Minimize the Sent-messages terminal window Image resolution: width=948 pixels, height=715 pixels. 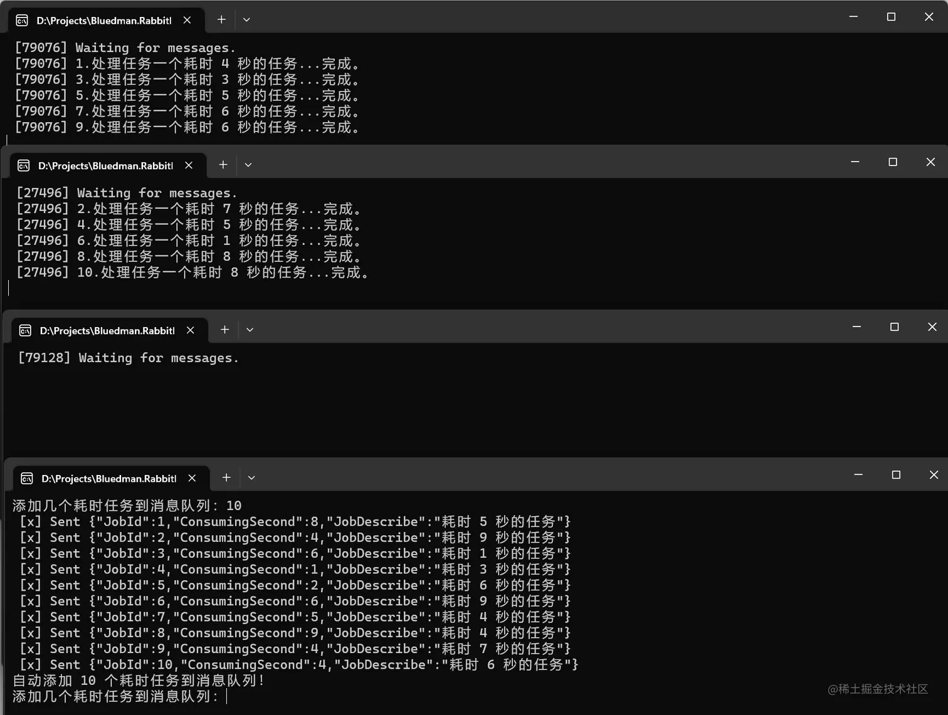click(858, 474)
